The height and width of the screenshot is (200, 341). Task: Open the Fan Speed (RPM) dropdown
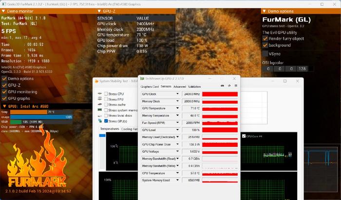click(177, 123)
